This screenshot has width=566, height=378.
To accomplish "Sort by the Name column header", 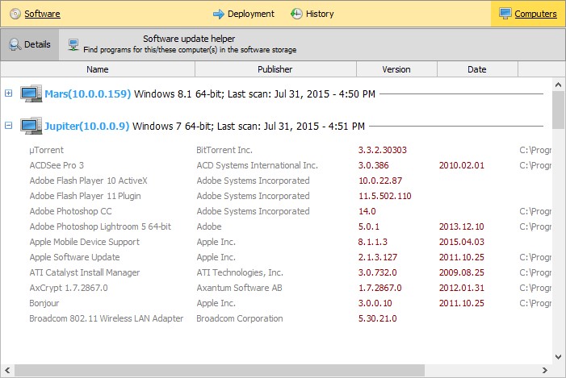I will coord(97,69).
